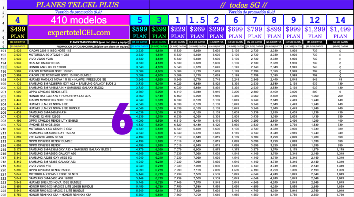Select the '410 modelos' magenta cell

(x=79, y=20)
